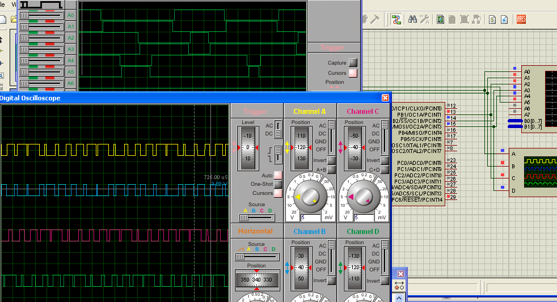Click A2 channel label in logic analyser
This screenshot has width=557, height=302.
coord(71,38)
